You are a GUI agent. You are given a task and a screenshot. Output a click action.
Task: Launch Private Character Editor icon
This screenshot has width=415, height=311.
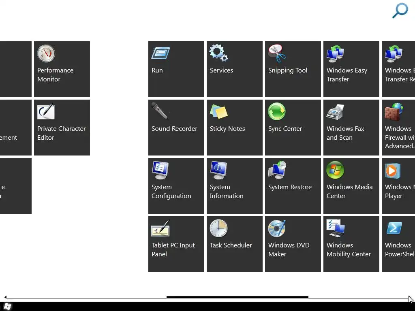click(46, 111)
